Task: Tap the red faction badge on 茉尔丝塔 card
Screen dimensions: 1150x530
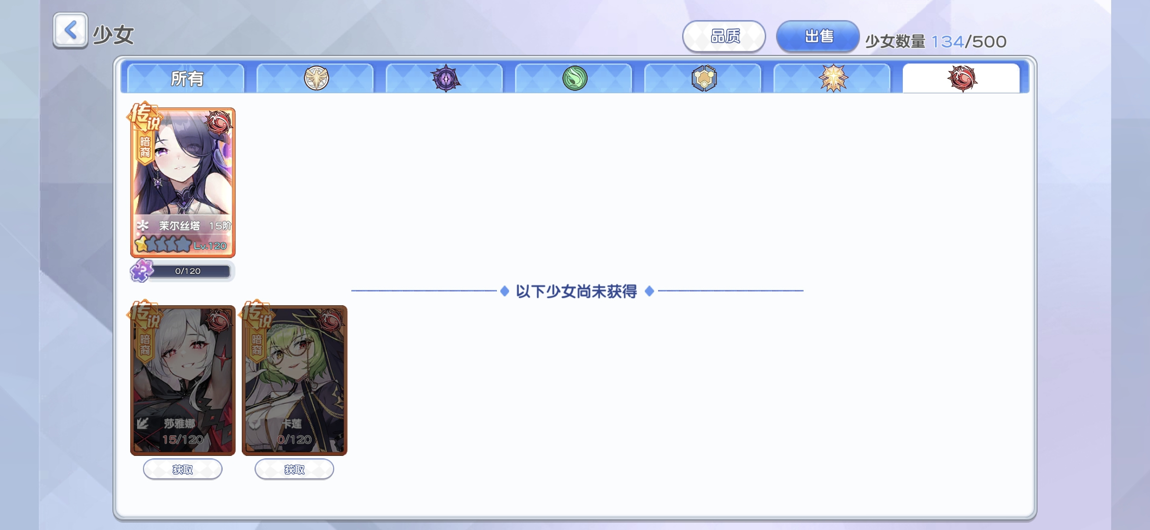Action: click(x=218, y=122)
